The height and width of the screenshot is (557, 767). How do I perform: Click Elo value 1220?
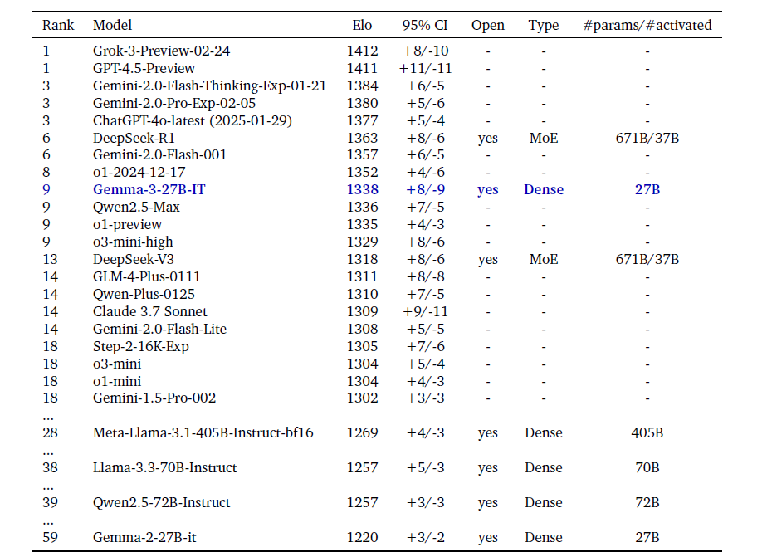pyautogui.click(x=362, y=537)
